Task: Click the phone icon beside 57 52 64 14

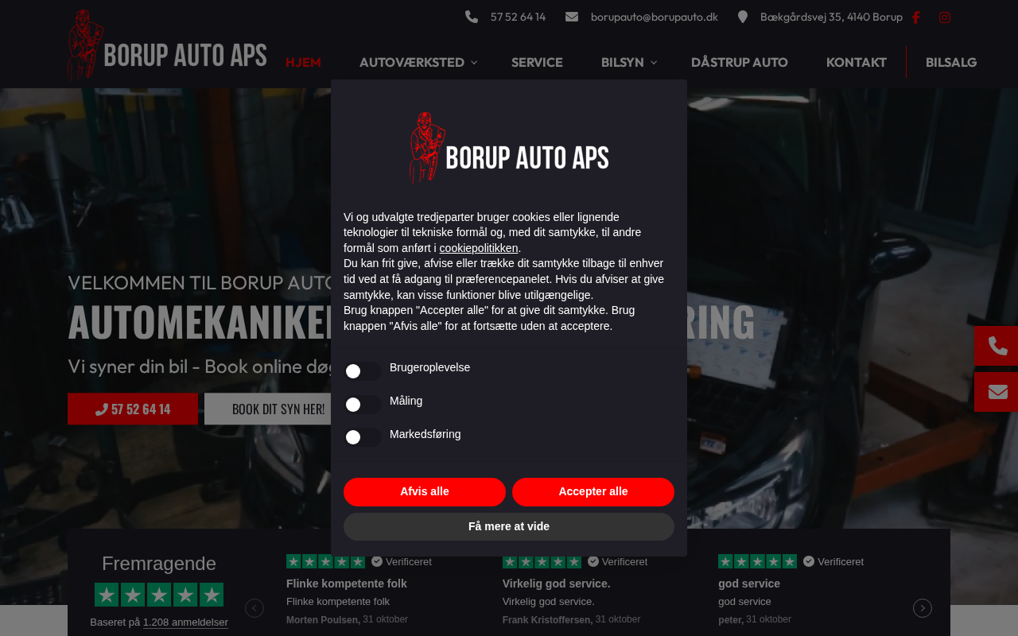Action: pos(472,17)
